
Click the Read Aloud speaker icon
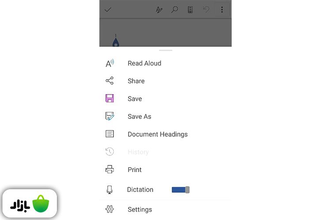[109, 63]
